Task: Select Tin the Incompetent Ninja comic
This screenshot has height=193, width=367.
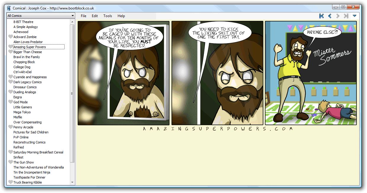Action: click(32, 172)
